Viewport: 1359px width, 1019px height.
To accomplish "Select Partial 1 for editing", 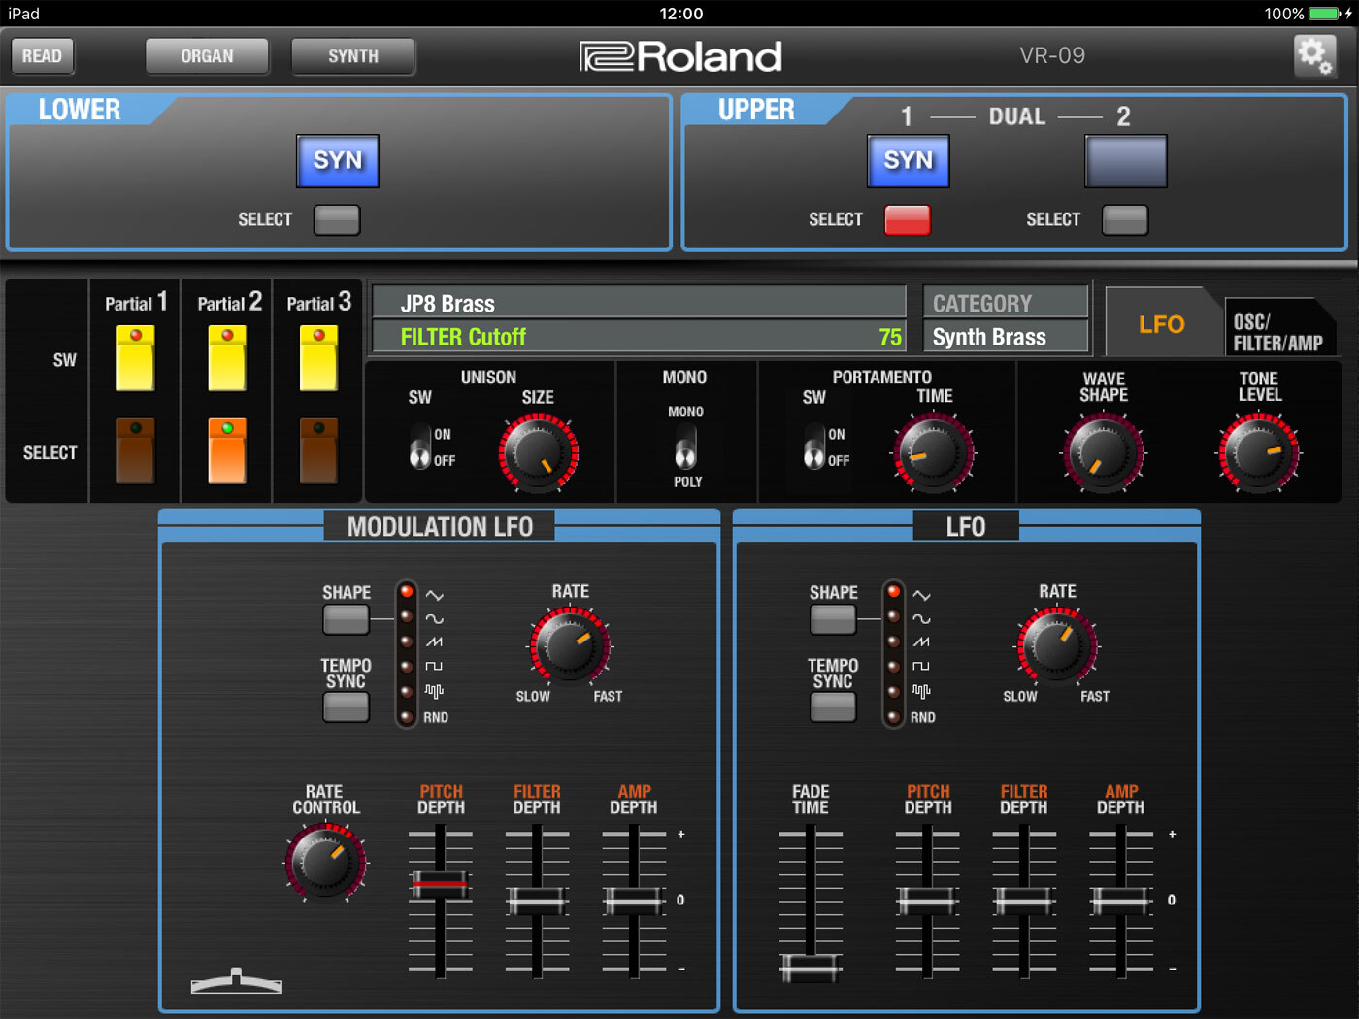I will pyautogui.click(x=135, y=450).
